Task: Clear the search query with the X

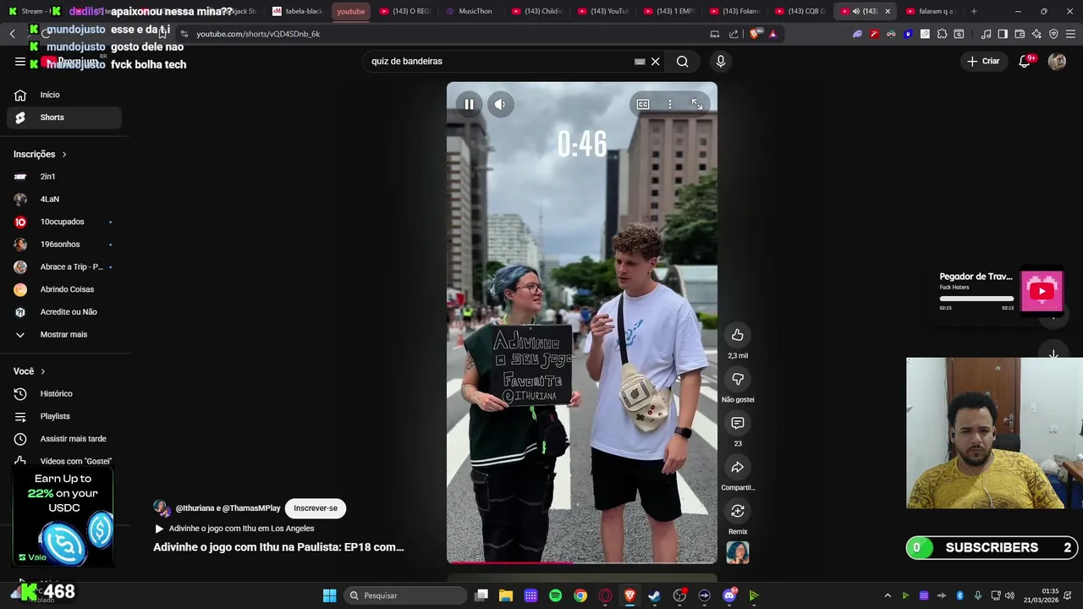Action: click(655, 61)
